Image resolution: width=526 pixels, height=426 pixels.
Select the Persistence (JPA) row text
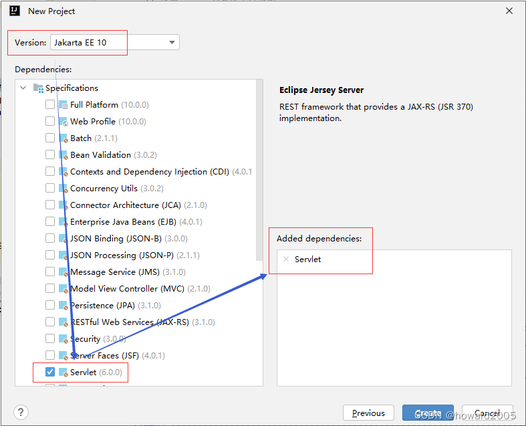(116, 305)
